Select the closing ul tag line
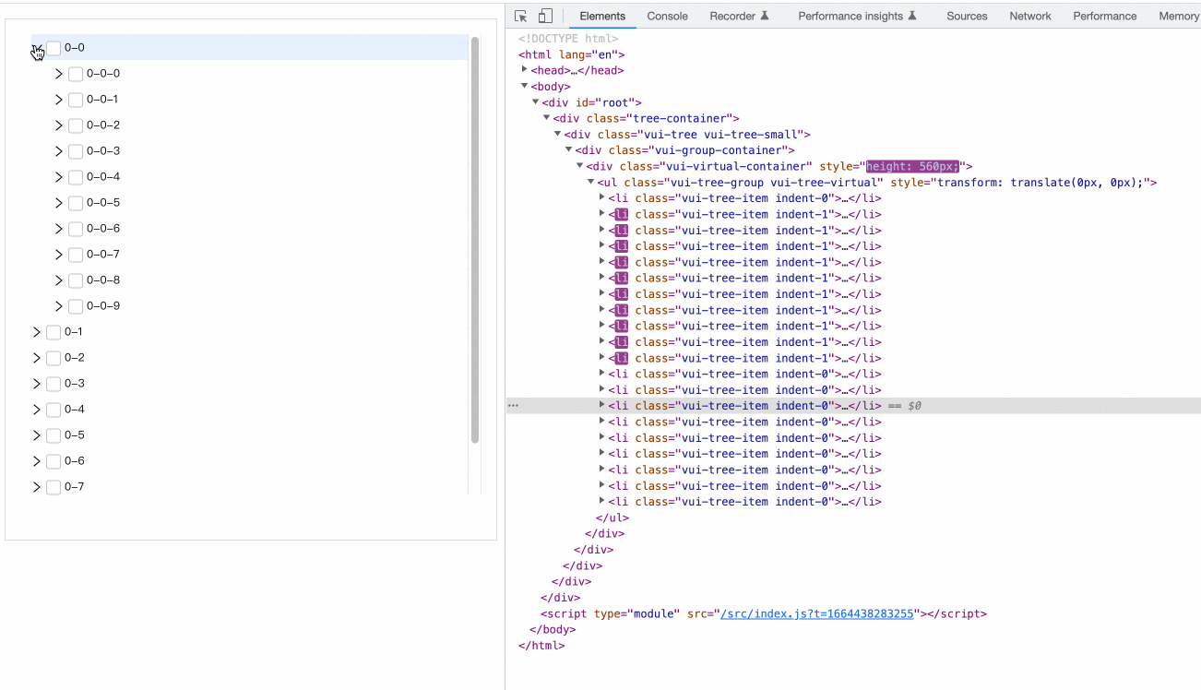This screenshot has height=690, width=1201. pos(611,517)
